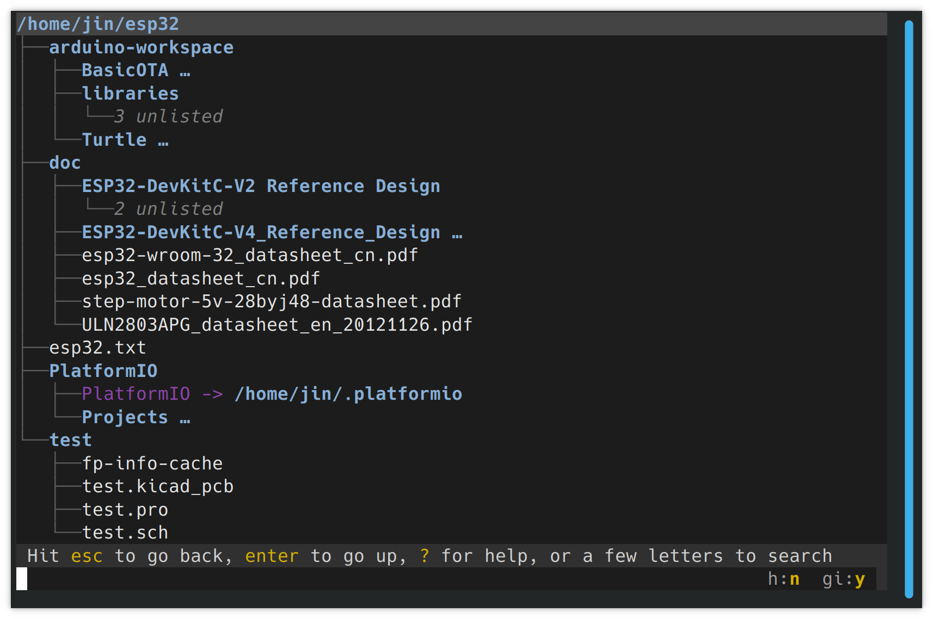
Task: Follow PlatformIO symlink to /home/jin/.platformio
Action: (x=272, y=394)
